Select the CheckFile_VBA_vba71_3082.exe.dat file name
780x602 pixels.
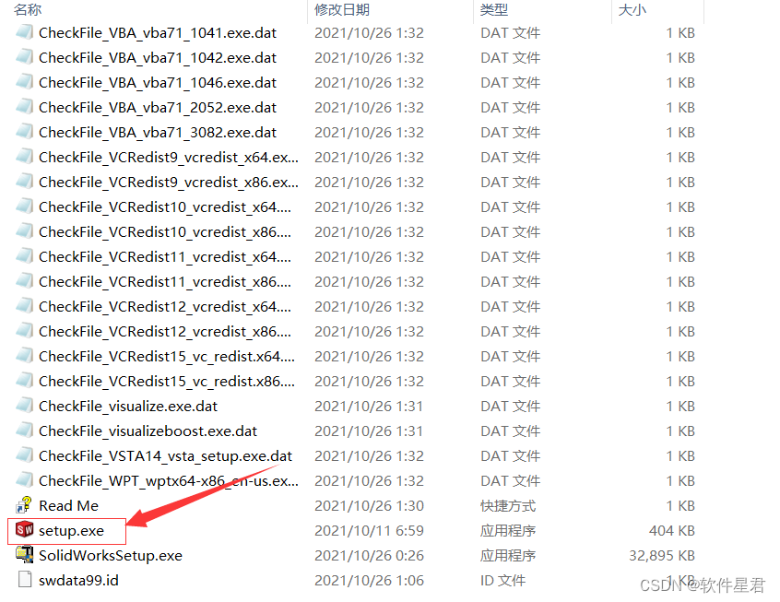[x=158, y=133]
